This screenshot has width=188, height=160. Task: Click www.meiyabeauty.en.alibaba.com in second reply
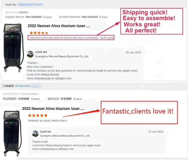click(53, 149)
